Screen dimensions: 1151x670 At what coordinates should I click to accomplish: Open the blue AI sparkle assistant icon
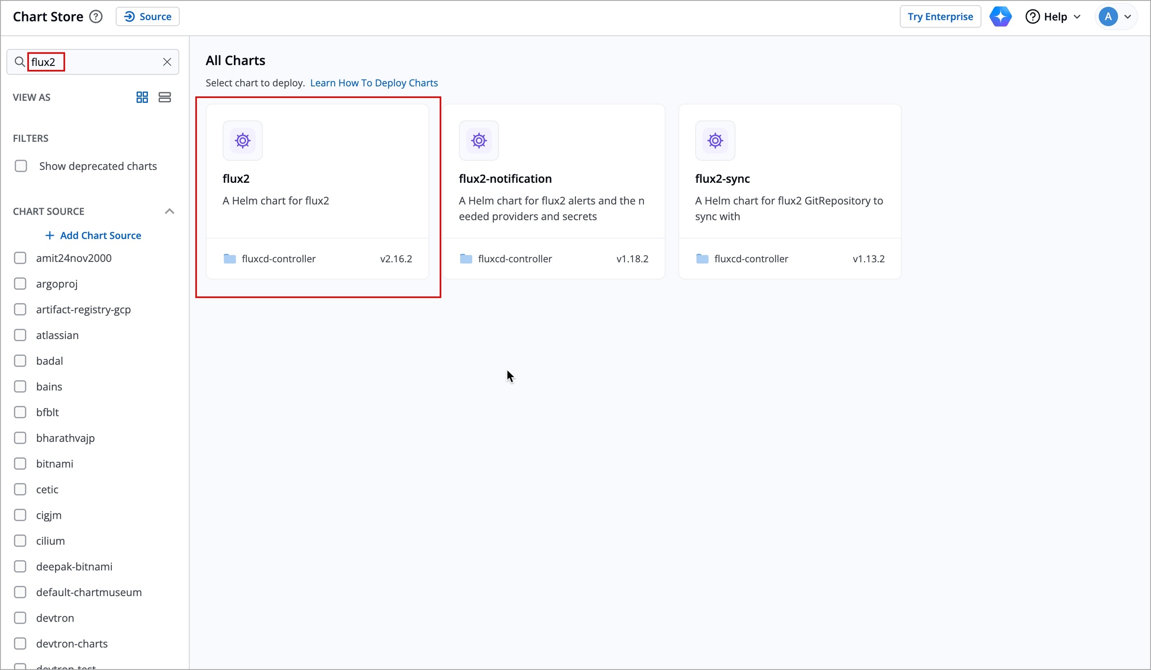(1000, 16)
